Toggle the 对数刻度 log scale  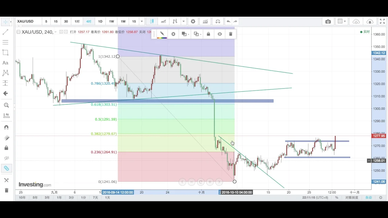coord(352,198)
